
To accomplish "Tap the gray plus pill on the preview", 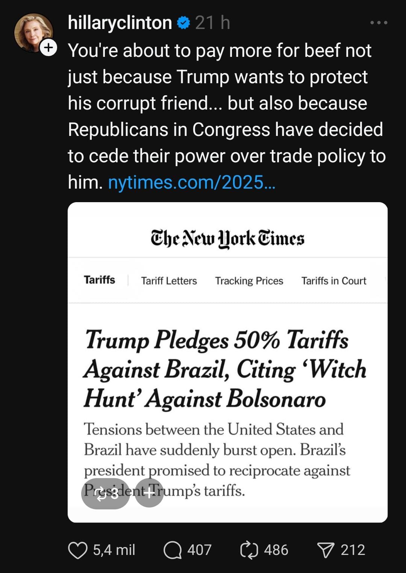I will [x=149, y=493].
